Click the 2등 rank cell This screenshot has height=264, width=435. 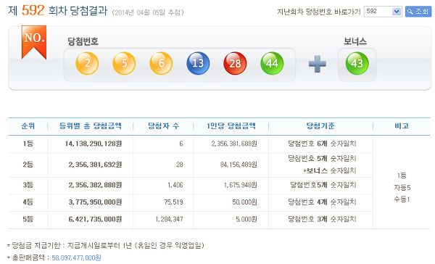pyautogui.click(x=28, y=165)
